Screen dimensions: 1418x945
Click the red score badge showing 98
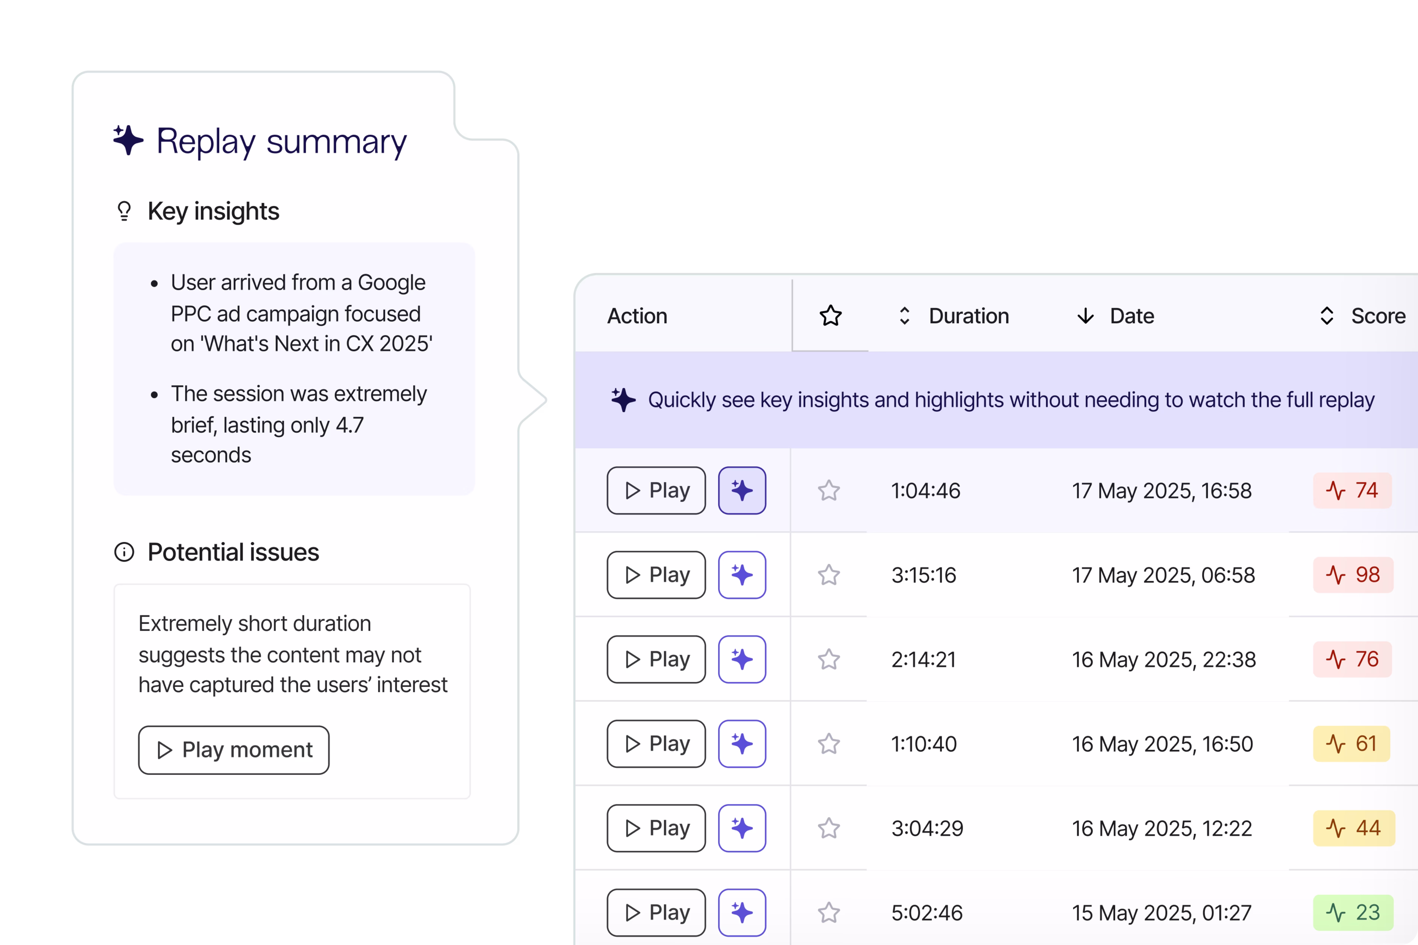click(x=1353, y=574)
